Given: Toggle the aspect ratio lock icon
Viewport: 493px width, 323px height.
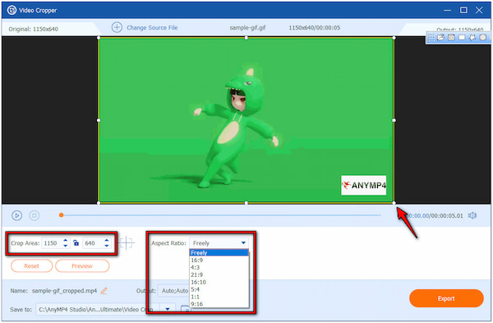Looking at the screenshot, I should (x=76, y=242).
